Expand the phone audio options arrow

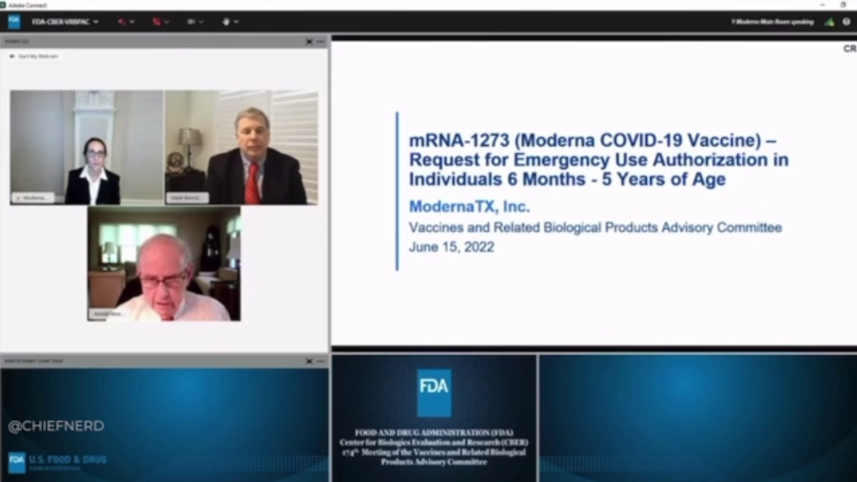click(x=167, y=21)
